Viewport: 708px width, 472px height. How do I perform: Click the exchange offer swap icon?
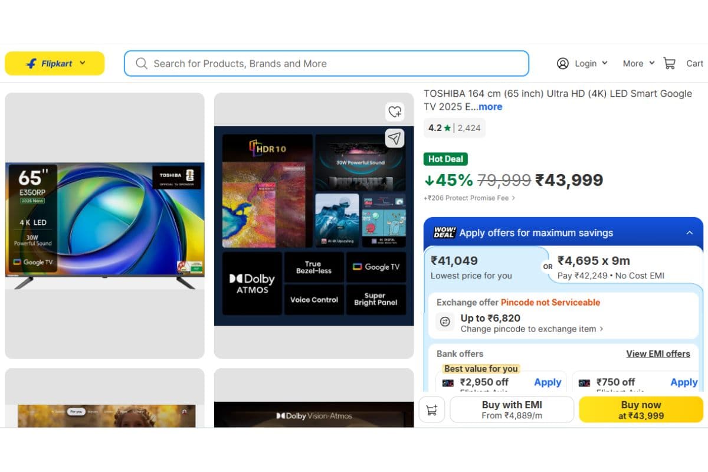[445, 322]
